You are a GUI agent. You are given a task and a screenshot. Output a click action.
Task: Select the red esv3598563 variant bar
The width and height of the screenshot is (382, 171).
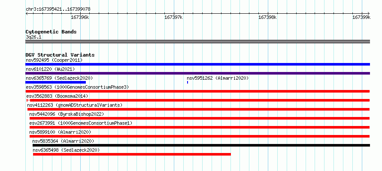[x=197, y=91]
